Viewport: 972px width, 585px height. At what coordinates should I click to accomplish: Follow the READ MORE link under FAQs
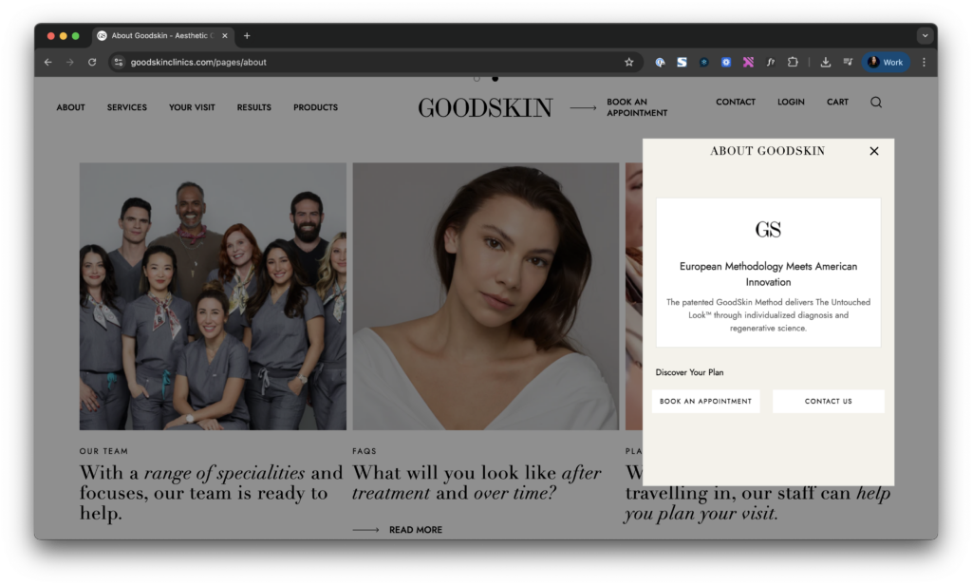point(416,529)
